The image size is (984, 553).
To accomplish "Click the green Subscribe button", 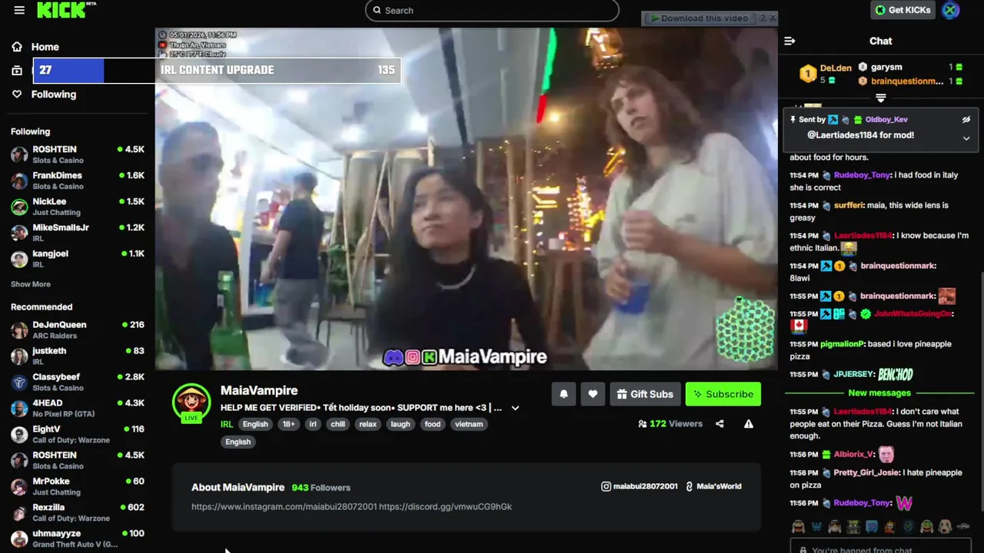I will (x=723, y=394).
